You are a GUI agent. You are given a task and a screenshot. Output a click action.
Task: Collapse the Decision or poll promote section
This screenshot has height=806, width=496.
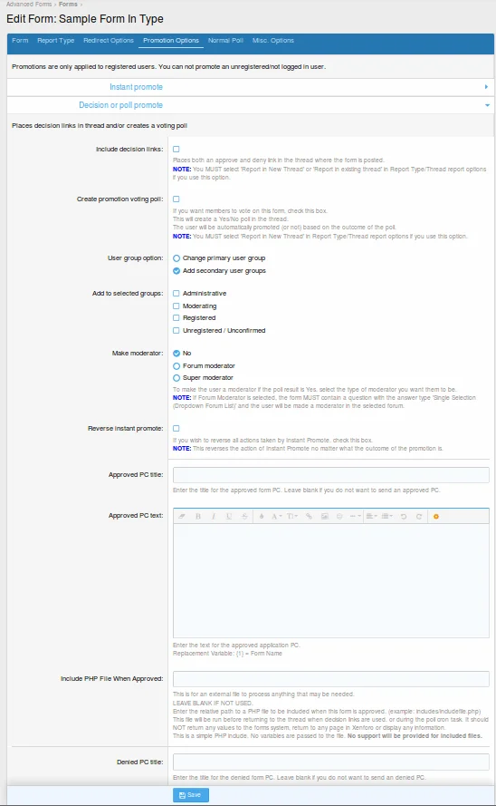(x=251, y=105)
